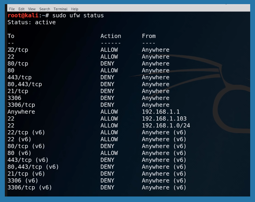Click the '21/tcp' rule without v6
255x202 pixels.
pos(18,91)
